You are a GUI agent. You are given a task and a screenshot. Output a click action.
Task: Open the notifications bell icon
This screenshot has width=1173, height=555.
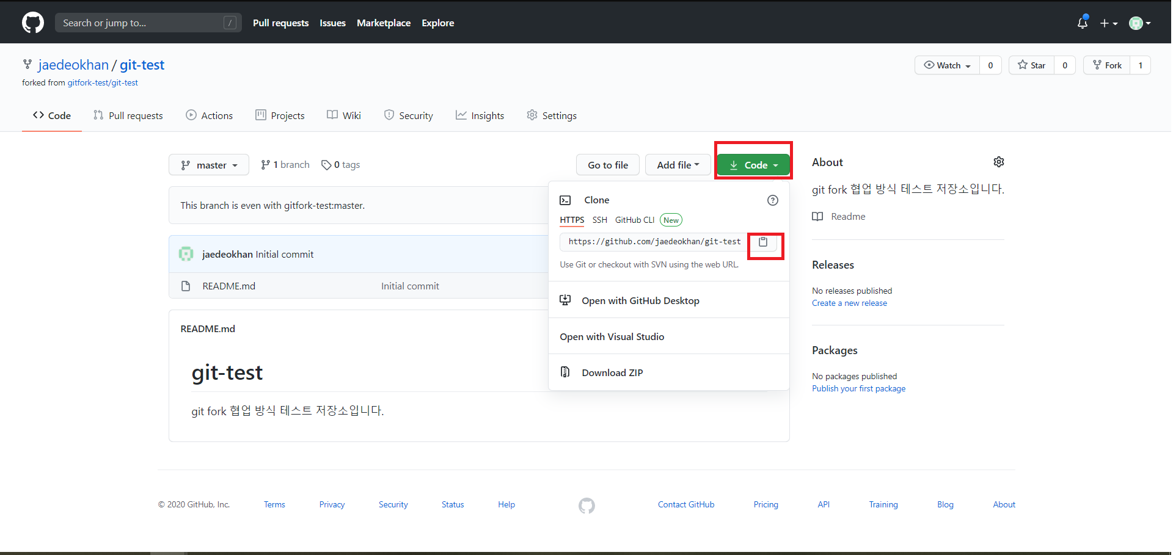point(1083,23)
